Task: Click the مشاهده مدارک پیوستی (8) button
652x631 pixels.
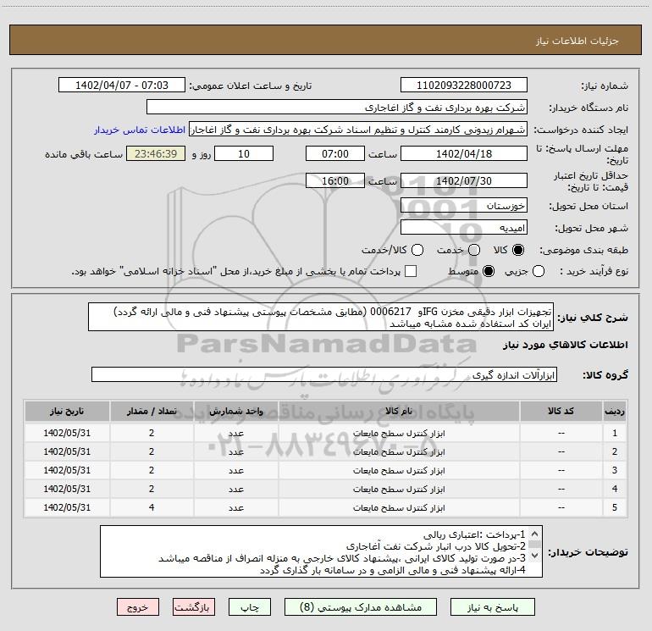Action: point(361,607)
